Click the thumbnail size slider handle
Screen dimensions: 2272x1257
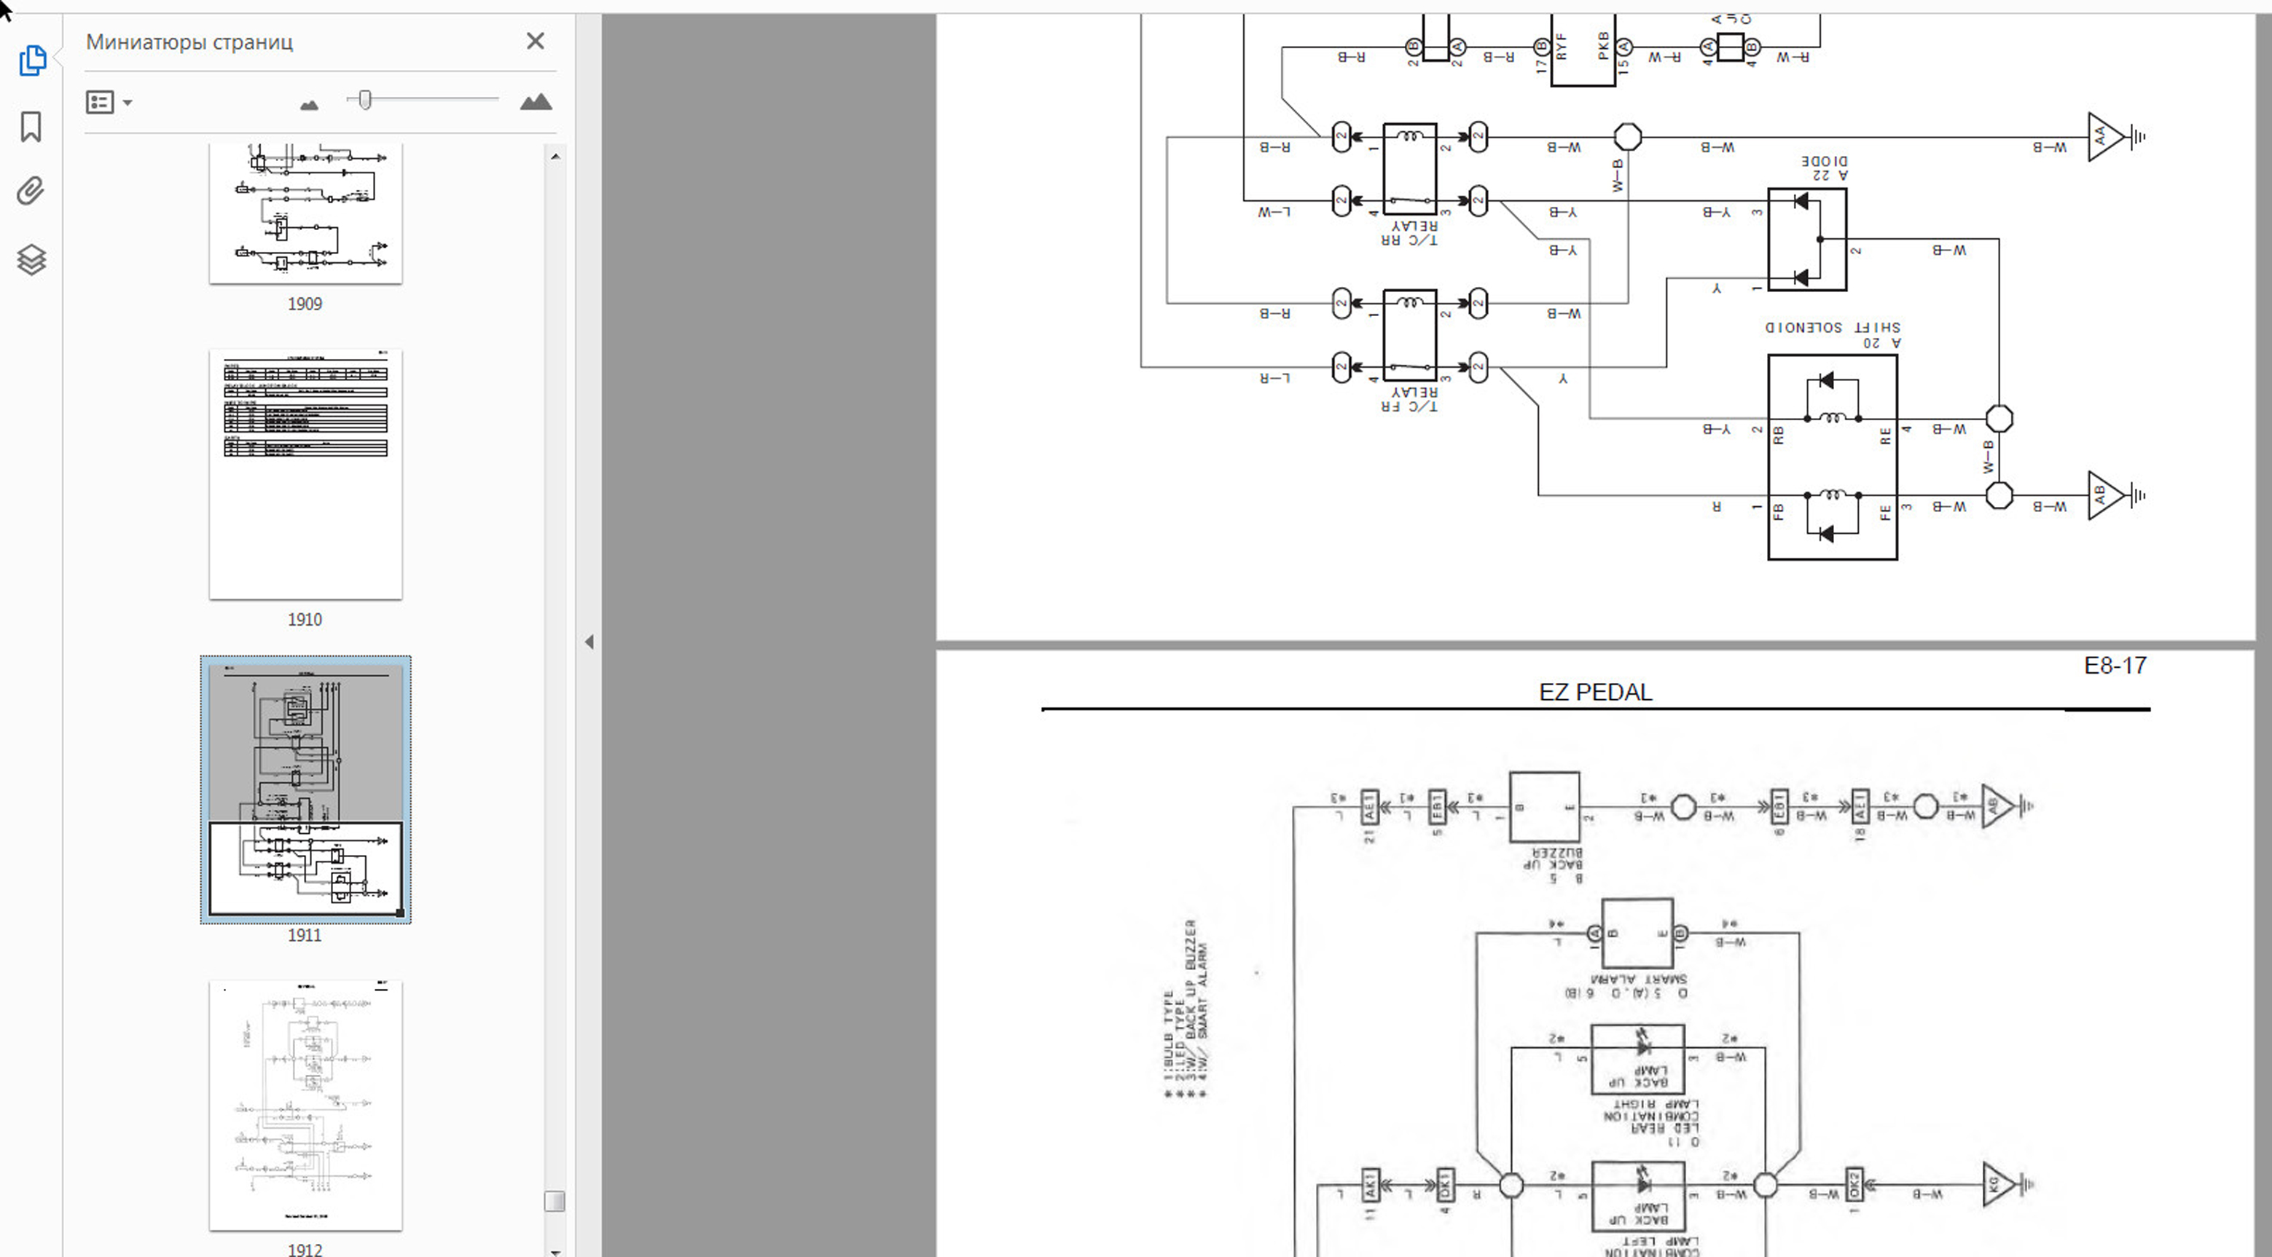[x=365, y=100]
